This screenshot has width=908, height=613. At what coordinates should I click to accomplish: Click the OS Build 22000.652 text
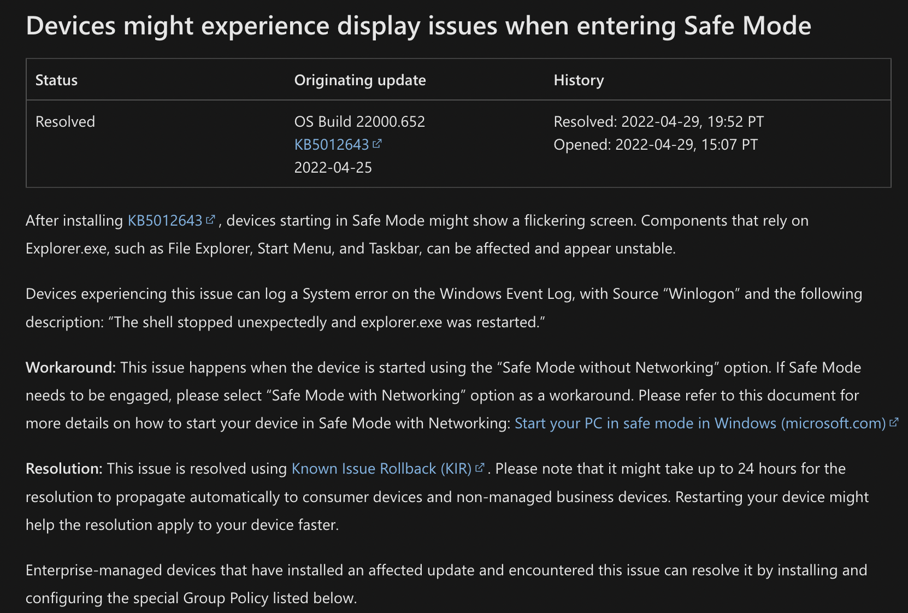(359, 121)
